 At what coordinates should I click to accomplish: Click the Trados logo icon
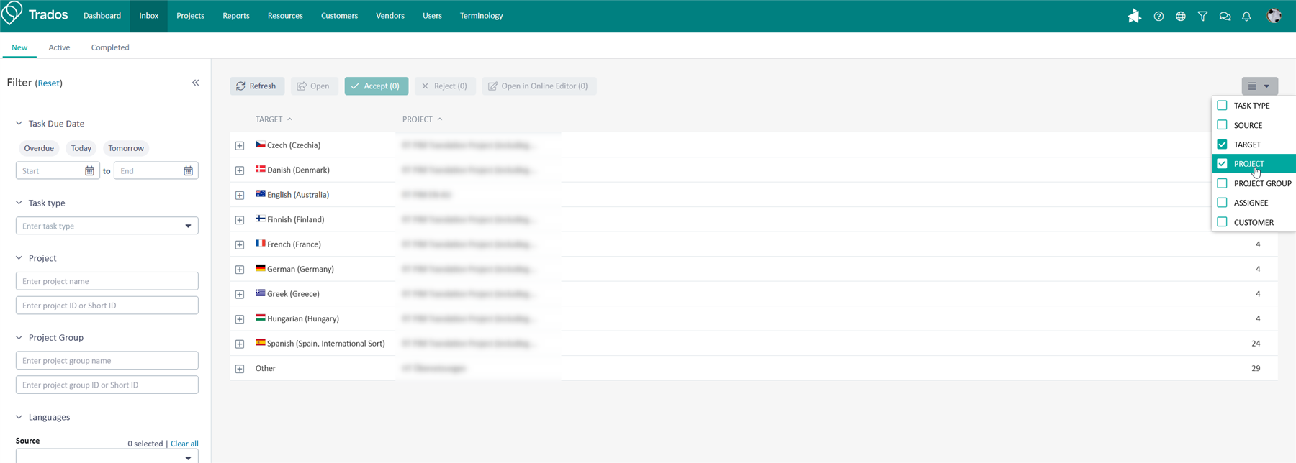12,14
